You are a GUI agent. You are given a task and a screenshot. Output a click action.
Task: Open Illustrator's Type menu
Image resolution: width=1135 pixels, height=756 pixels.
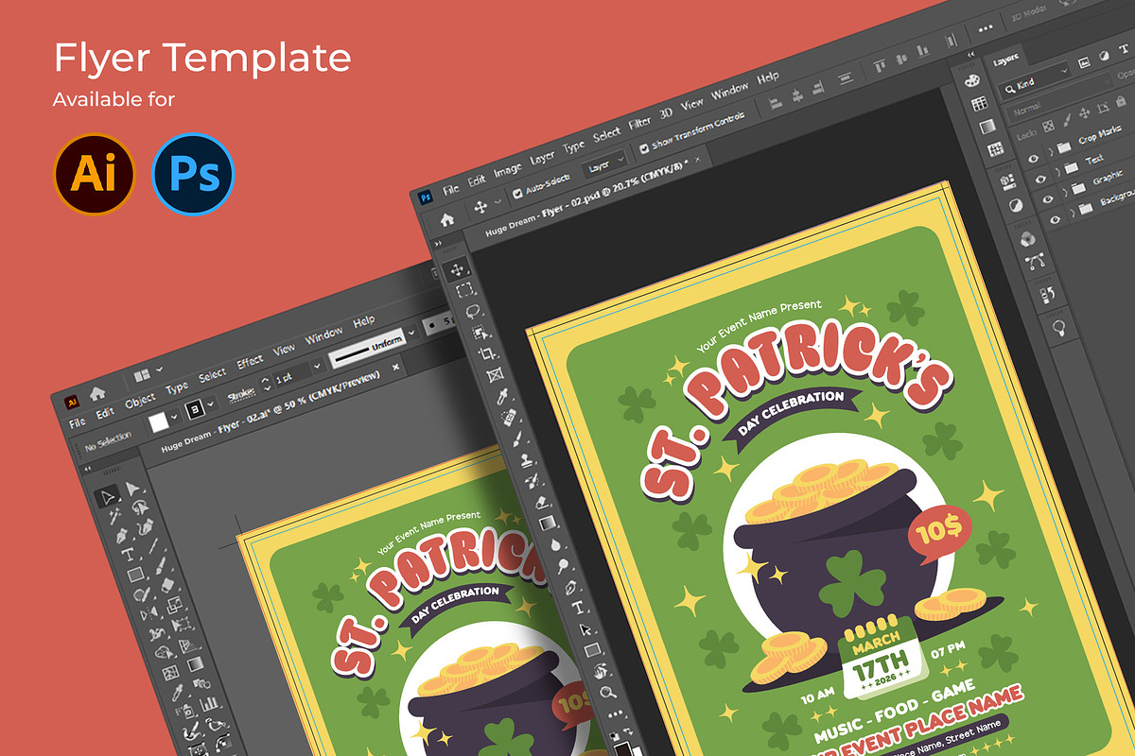[177, 388]
